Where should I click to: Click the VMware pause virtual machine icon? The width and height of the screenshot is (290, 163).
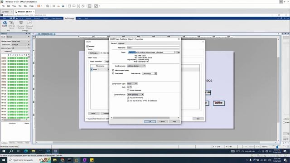point(39,6)
